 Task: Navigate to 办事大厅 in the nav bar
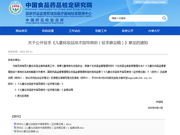coord(154,31)
